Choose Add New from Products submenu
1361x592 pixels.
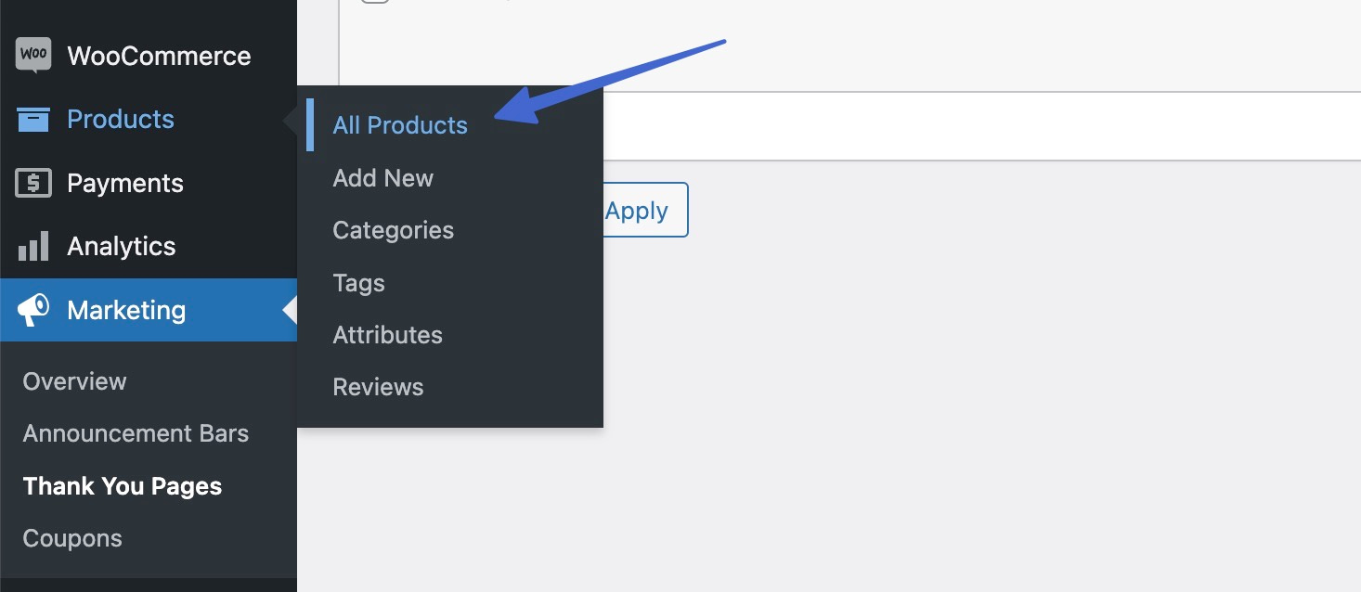383,178
